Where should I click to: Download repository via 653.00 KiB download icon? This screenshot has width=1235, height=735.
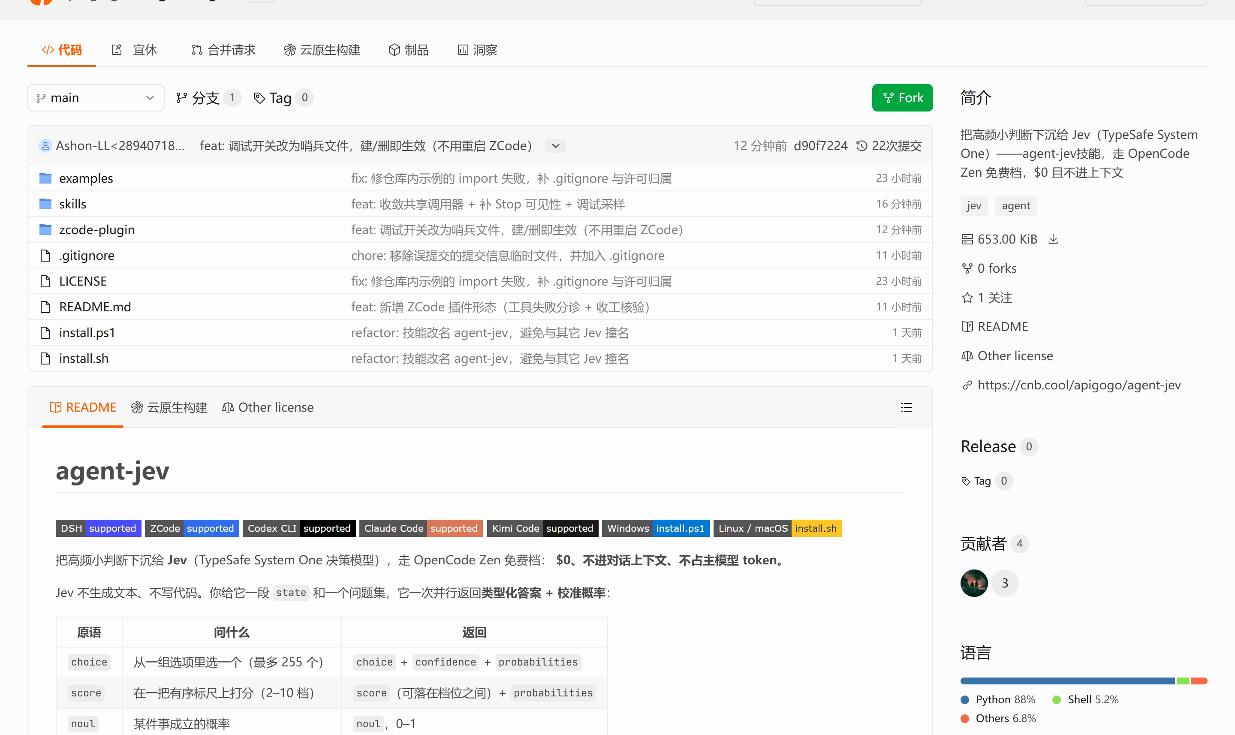coord(1053,239)
